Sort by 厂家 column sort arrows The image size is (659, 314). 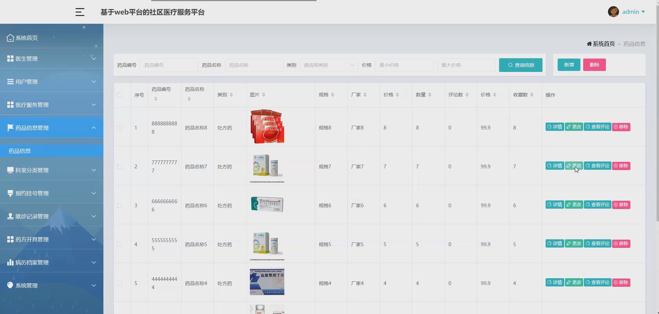click(x=365, y=95)
